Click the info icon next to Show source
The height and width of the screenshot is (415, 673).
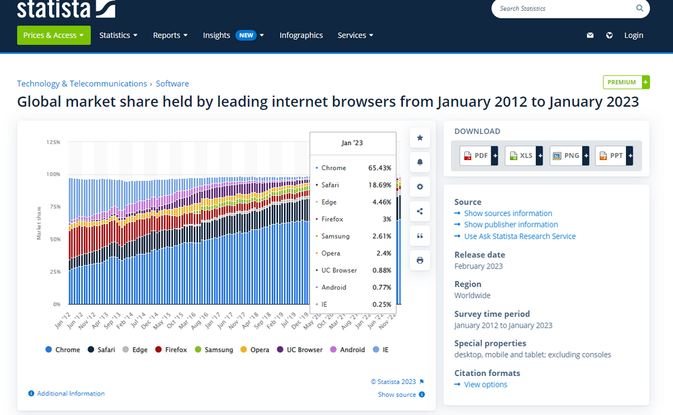coord(422,394)
